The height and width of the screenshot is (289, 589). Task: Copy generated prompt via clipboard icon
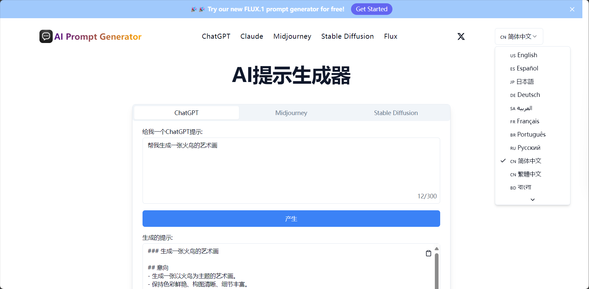coord(429,253)
